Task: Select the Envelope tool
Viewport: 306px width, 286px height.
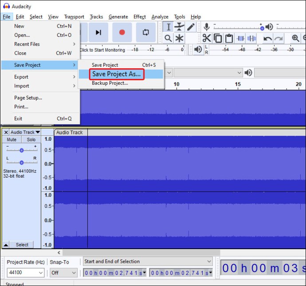Action: pyautogui.click(x=179, y=27)
